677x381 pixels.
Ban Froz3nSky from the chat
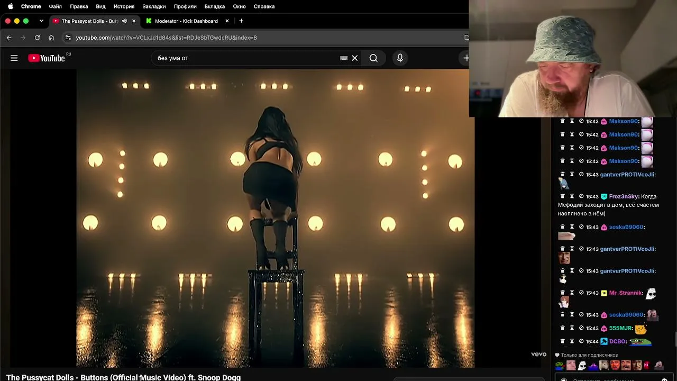[581, 196]
